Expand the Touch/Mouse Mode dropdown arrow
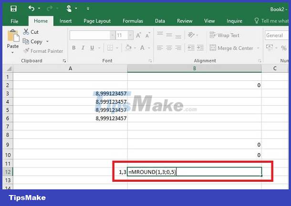Screen dimensions: 291x206 [x=76, y=9]
